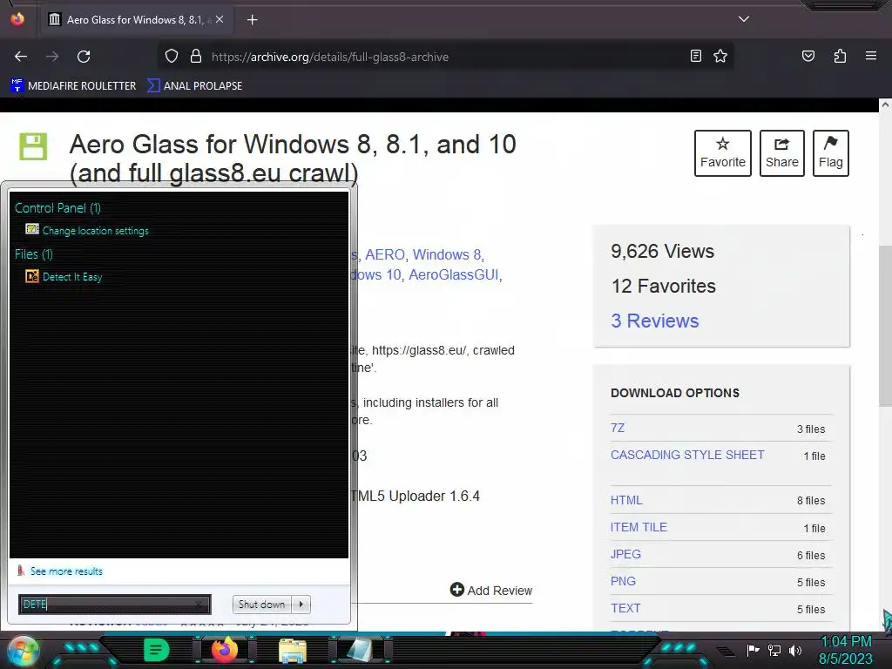Open the AeroGlassGUI tag link
This screenshot has width=892, height=669.
[453, 274]
